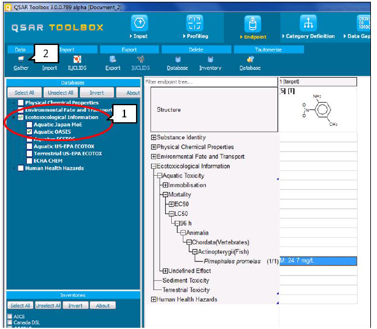Click Select All in Inventories panel
Screen dimensions: 377x329
tap(21, 305)
